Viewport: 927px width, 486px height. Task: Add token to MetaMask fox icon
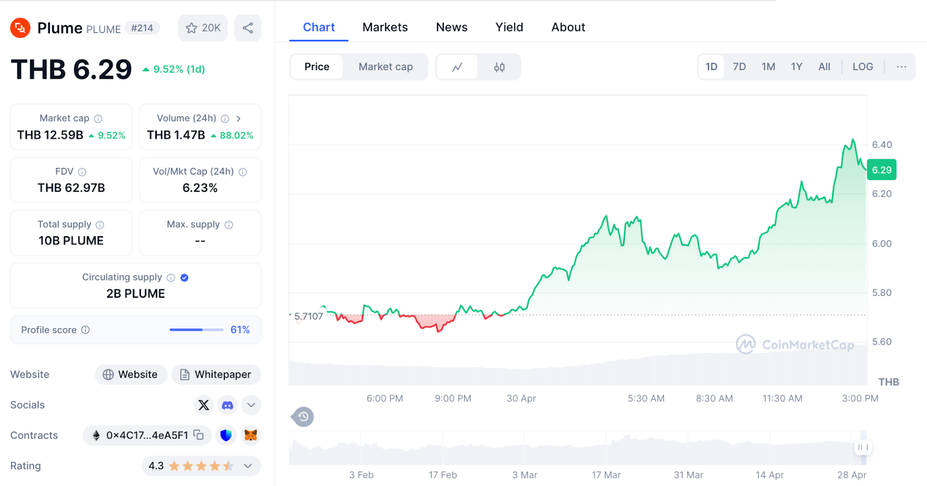click(x=251, y=435)
